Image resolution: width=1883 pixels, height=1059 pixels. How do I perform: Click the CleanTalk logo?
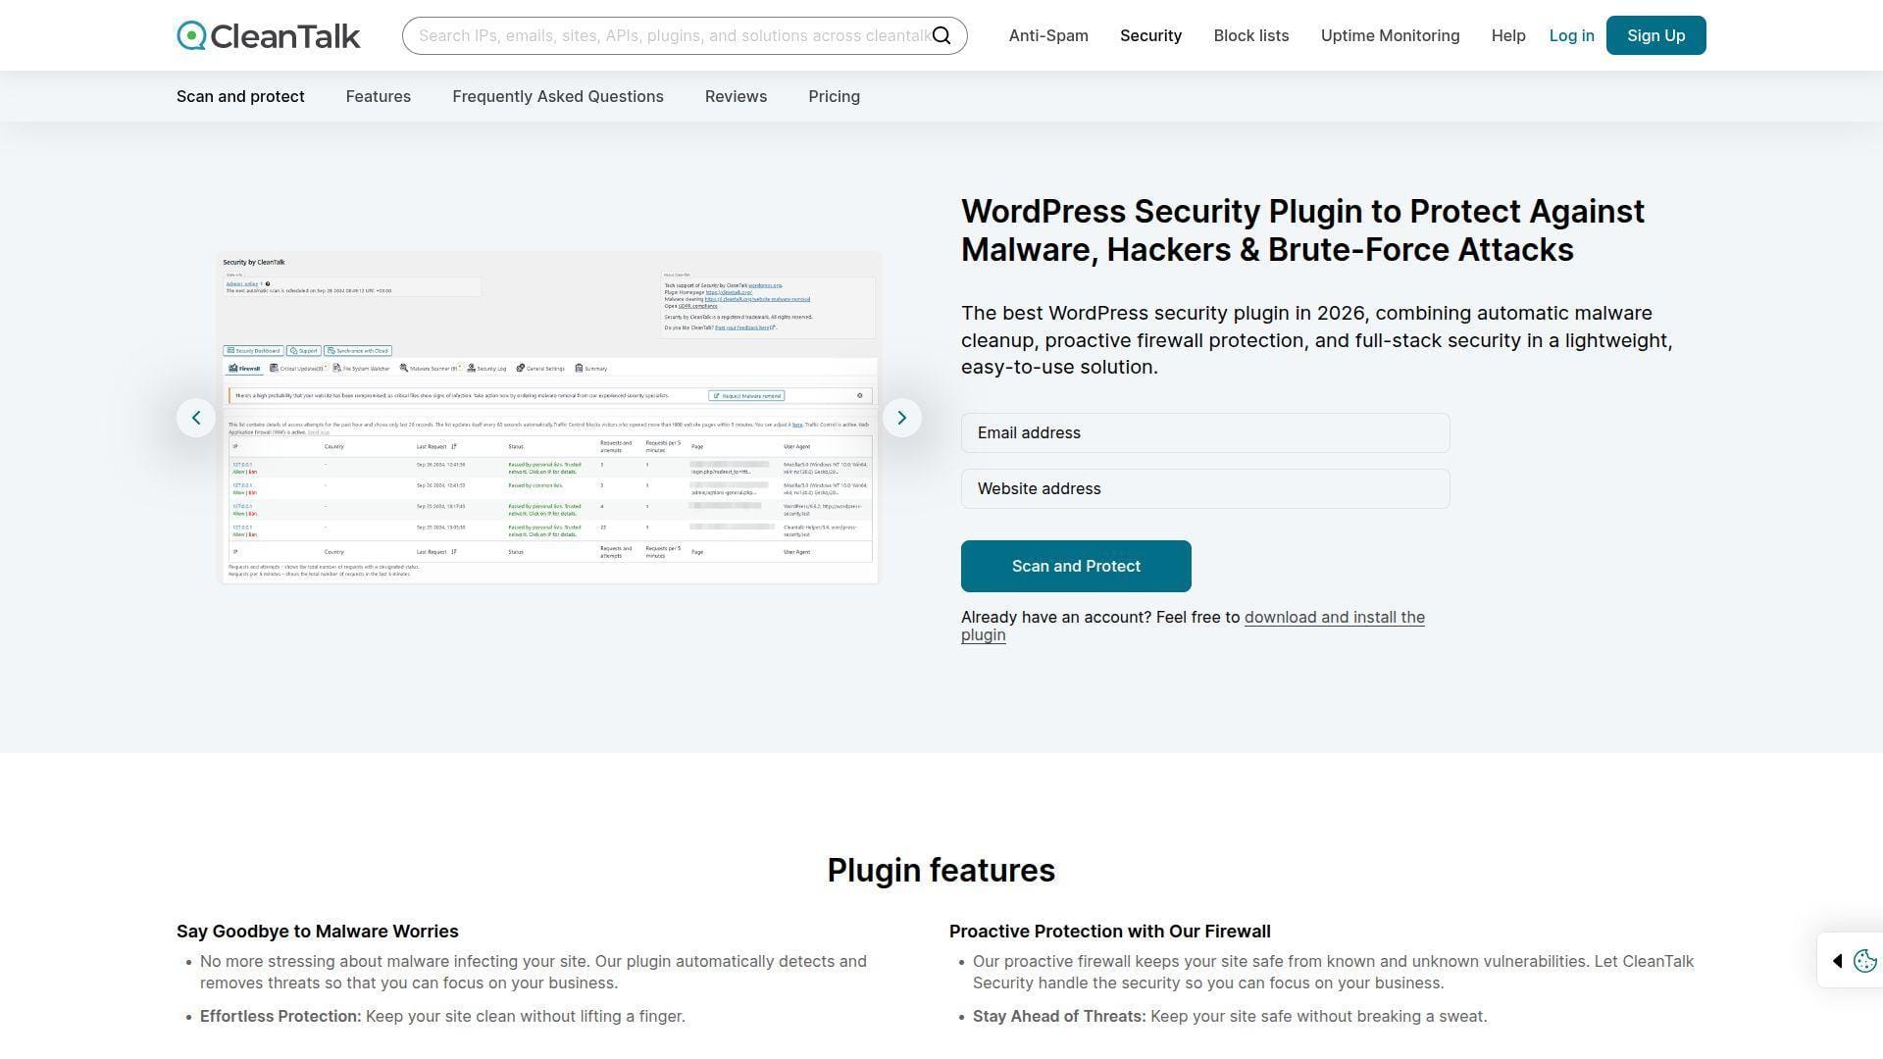[x=269, y=35]
